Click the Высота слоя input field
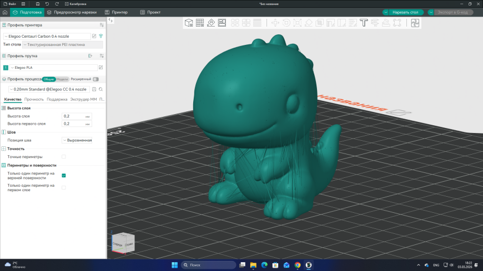Image resolution: width=483 pixels, height=271 pixels. pyautogui.click(x=74, y=116)
